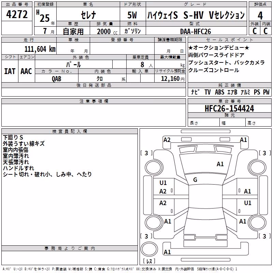Click grade text ハイウェイS S-HV Vセレクション

(x=196, y=15)
